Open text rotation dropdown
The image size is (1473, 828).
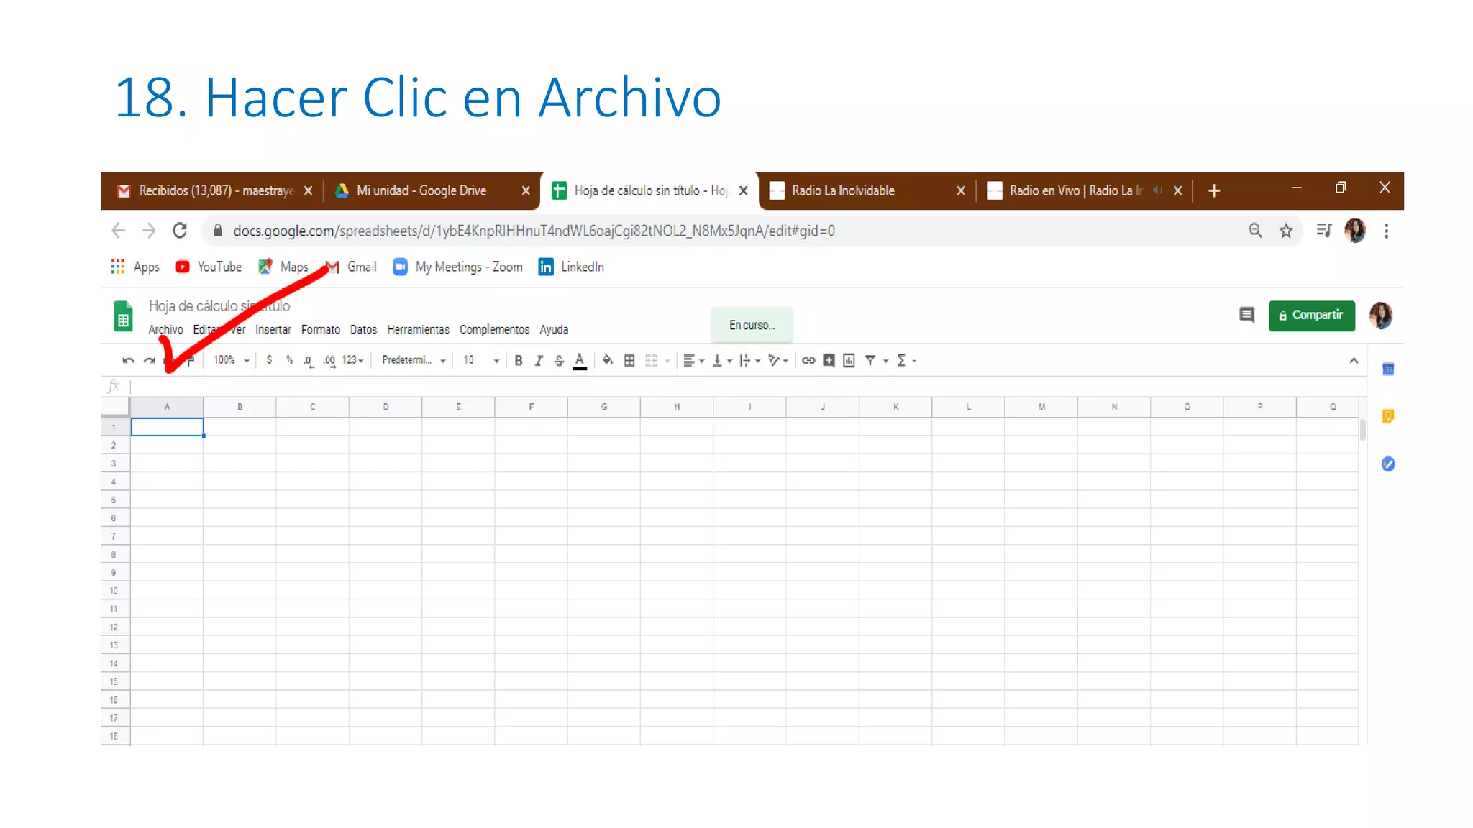pyautogui.click(x=778, y=361)
